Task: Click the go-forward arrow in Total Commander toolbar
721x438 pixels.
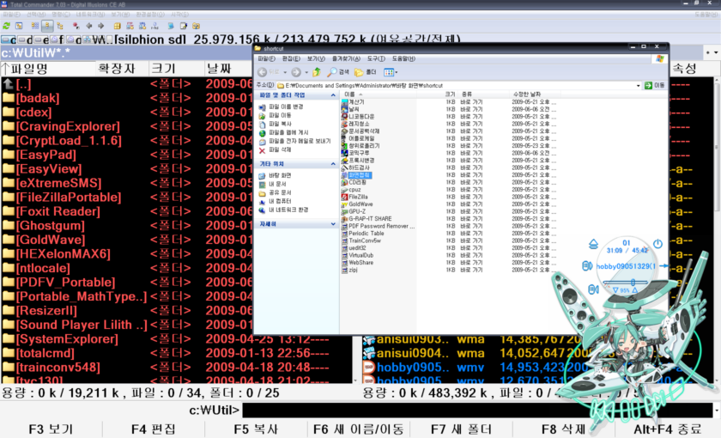Action: pyautogui.click(x=101, y=26)
